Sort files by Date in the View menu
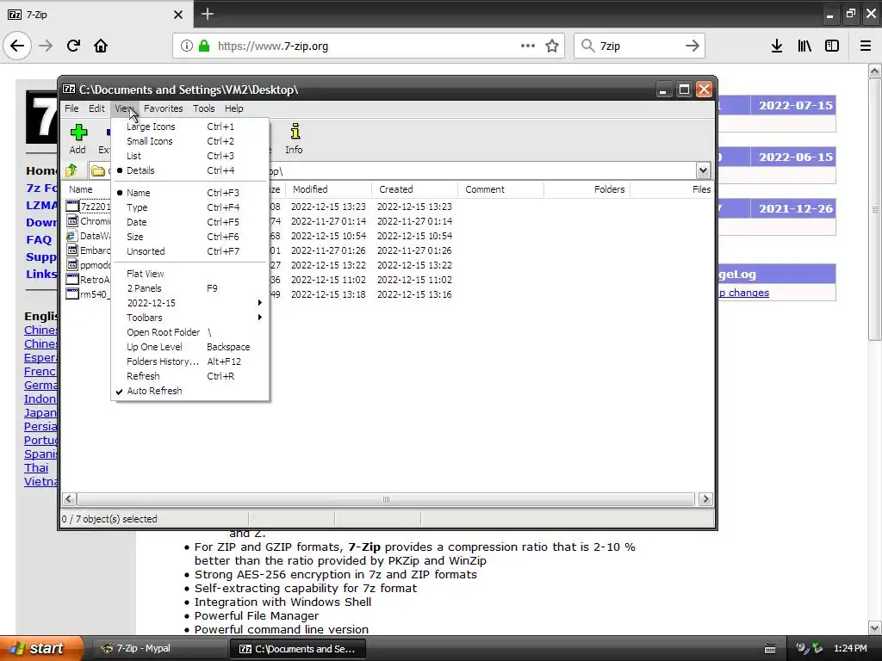Screen dimensions: 882x661 pyautogui.click(x=190, y=222)
